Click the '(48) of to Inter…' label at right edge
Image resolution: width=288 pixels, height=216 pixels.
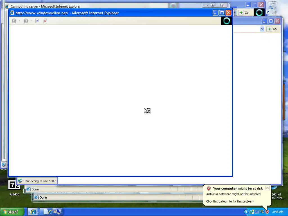278,196
